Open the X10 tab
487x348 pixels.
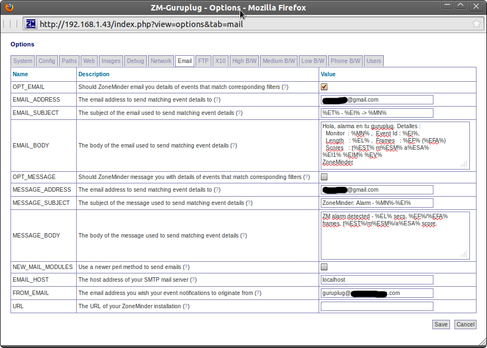coord(220,61)
